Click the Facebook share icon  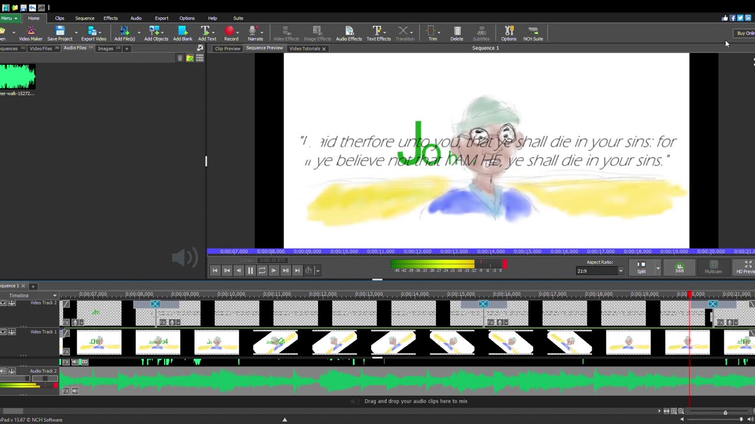(x=733, y=18)
